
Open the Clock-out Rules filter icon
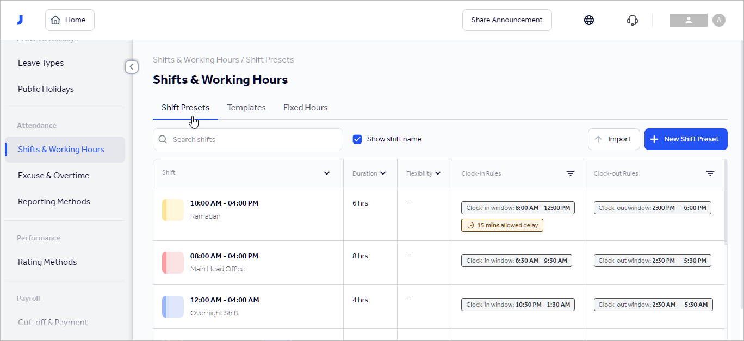710,173
